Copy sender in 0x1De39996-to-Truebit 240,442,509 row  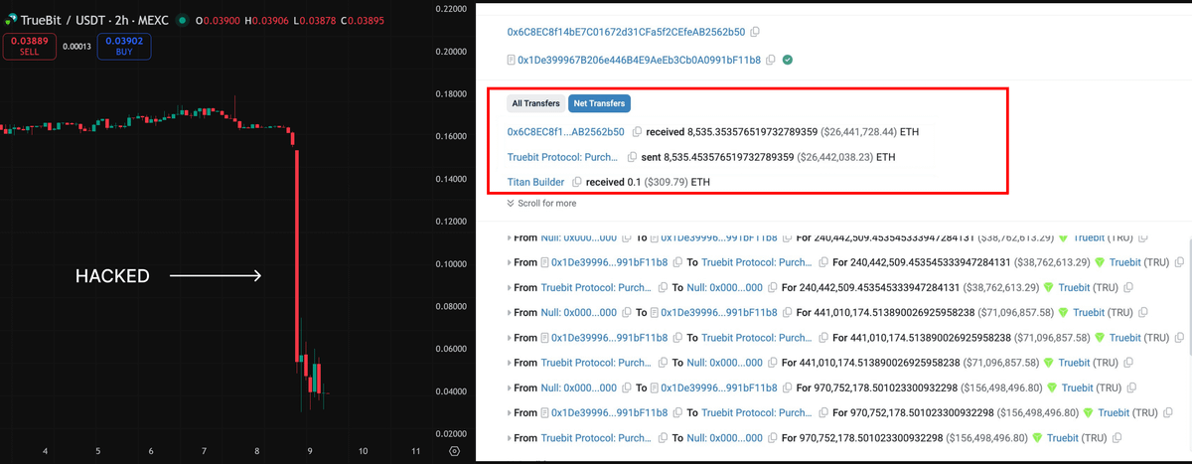pos(677,262)
